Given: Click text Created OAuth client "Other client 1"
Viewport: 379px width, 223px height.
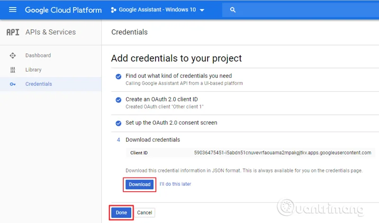Looking at the screenshot, I should 164,107.
